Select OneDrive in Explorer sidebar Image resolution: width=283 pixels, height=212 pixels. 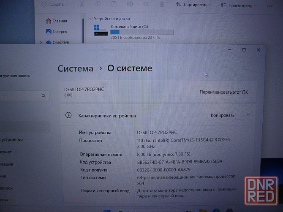click(57, 42)
